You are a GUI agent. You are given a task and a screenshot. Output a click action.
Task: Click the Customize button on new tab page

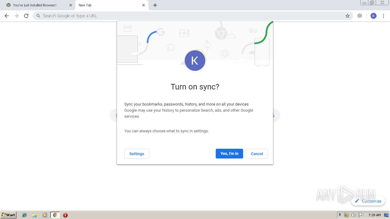pyautogui.click(x=368, y=201)
